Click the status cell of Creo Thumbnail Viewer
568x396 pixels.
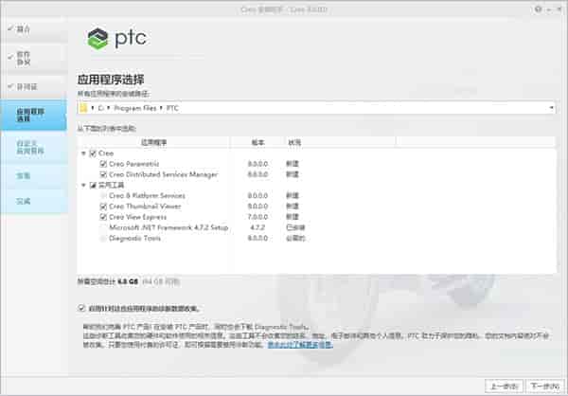click(293, 207)
